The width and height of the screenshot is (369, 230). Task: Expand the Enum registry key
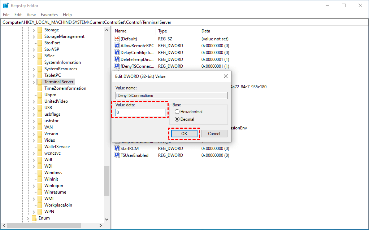28,218
